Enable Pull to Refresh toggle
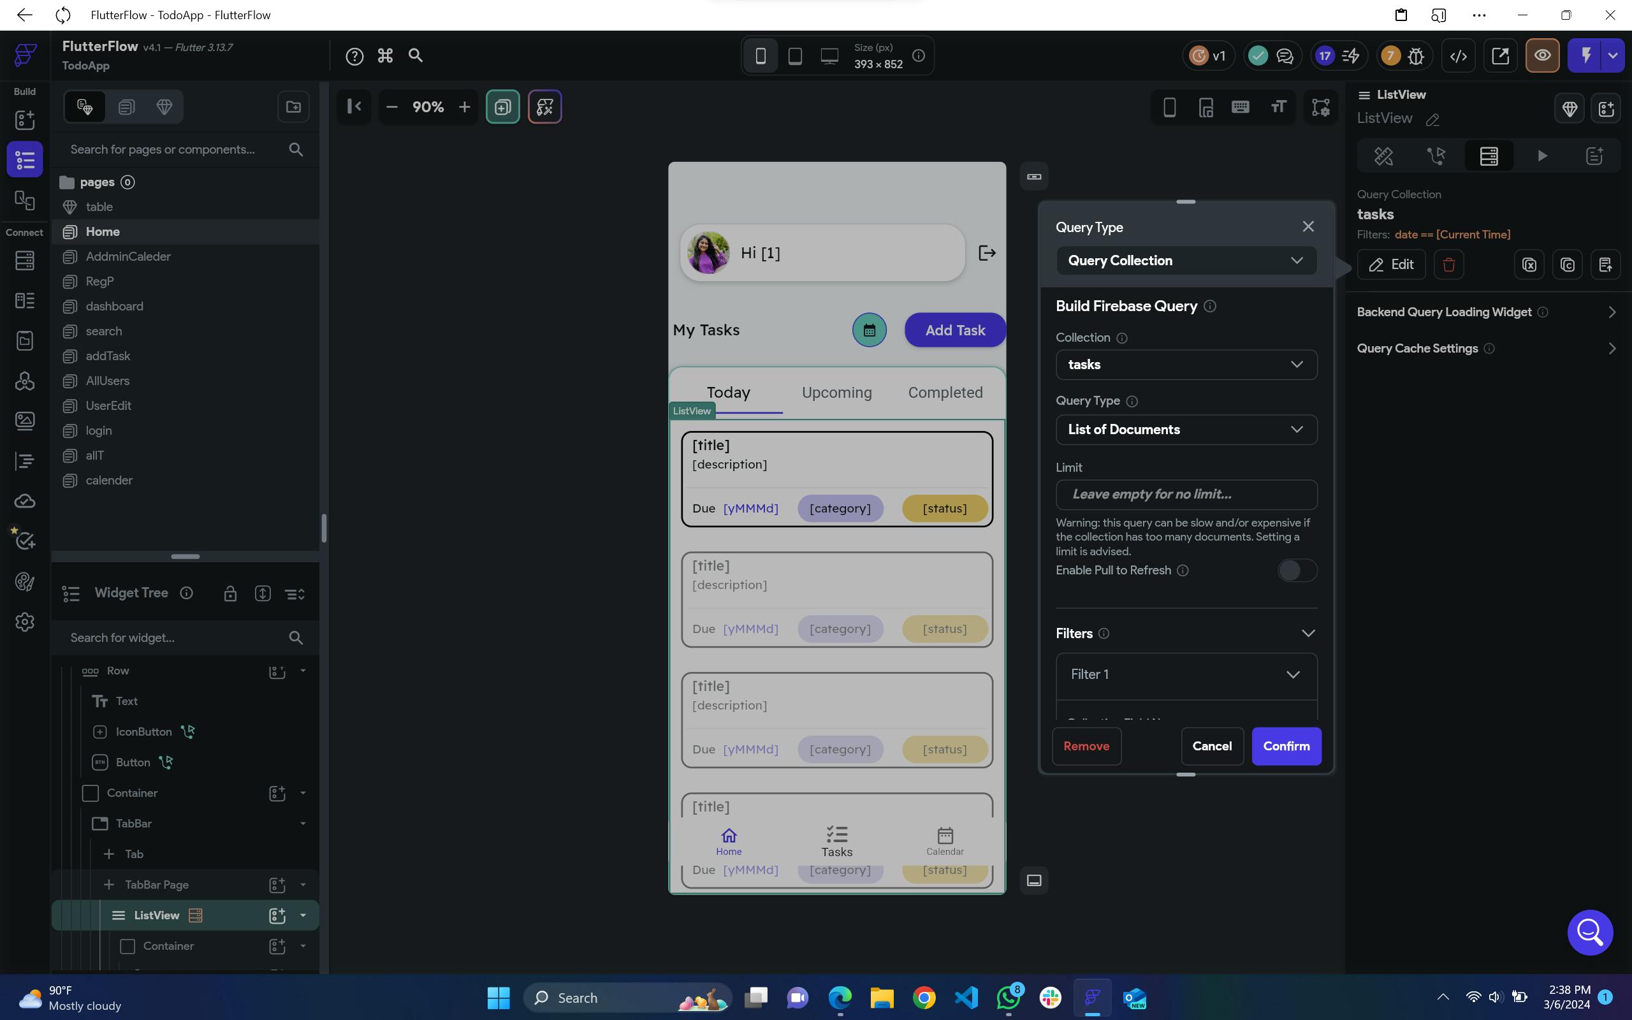The height and width of the screenshot is (1020, 1632). click(x=1296, y=570)
